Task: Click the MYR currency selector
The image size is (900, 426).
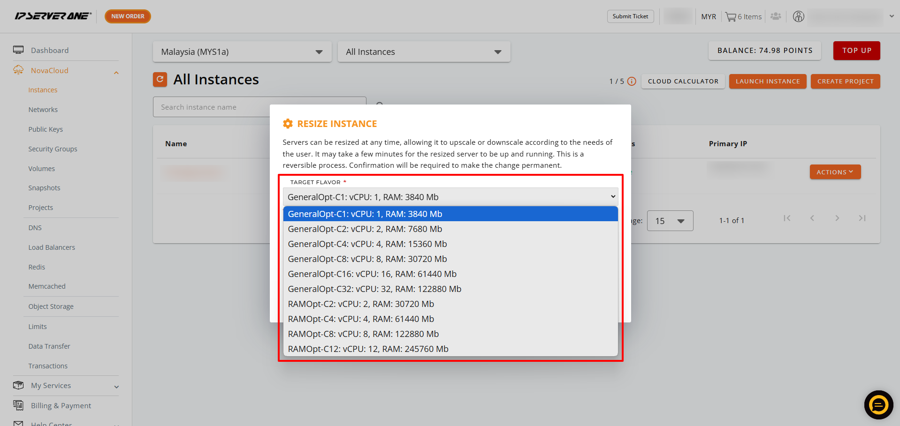Action: tap(709, 17)
